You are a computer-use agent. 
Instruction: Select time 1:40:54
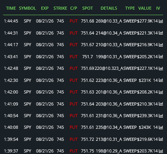click(x=11, y=116)
